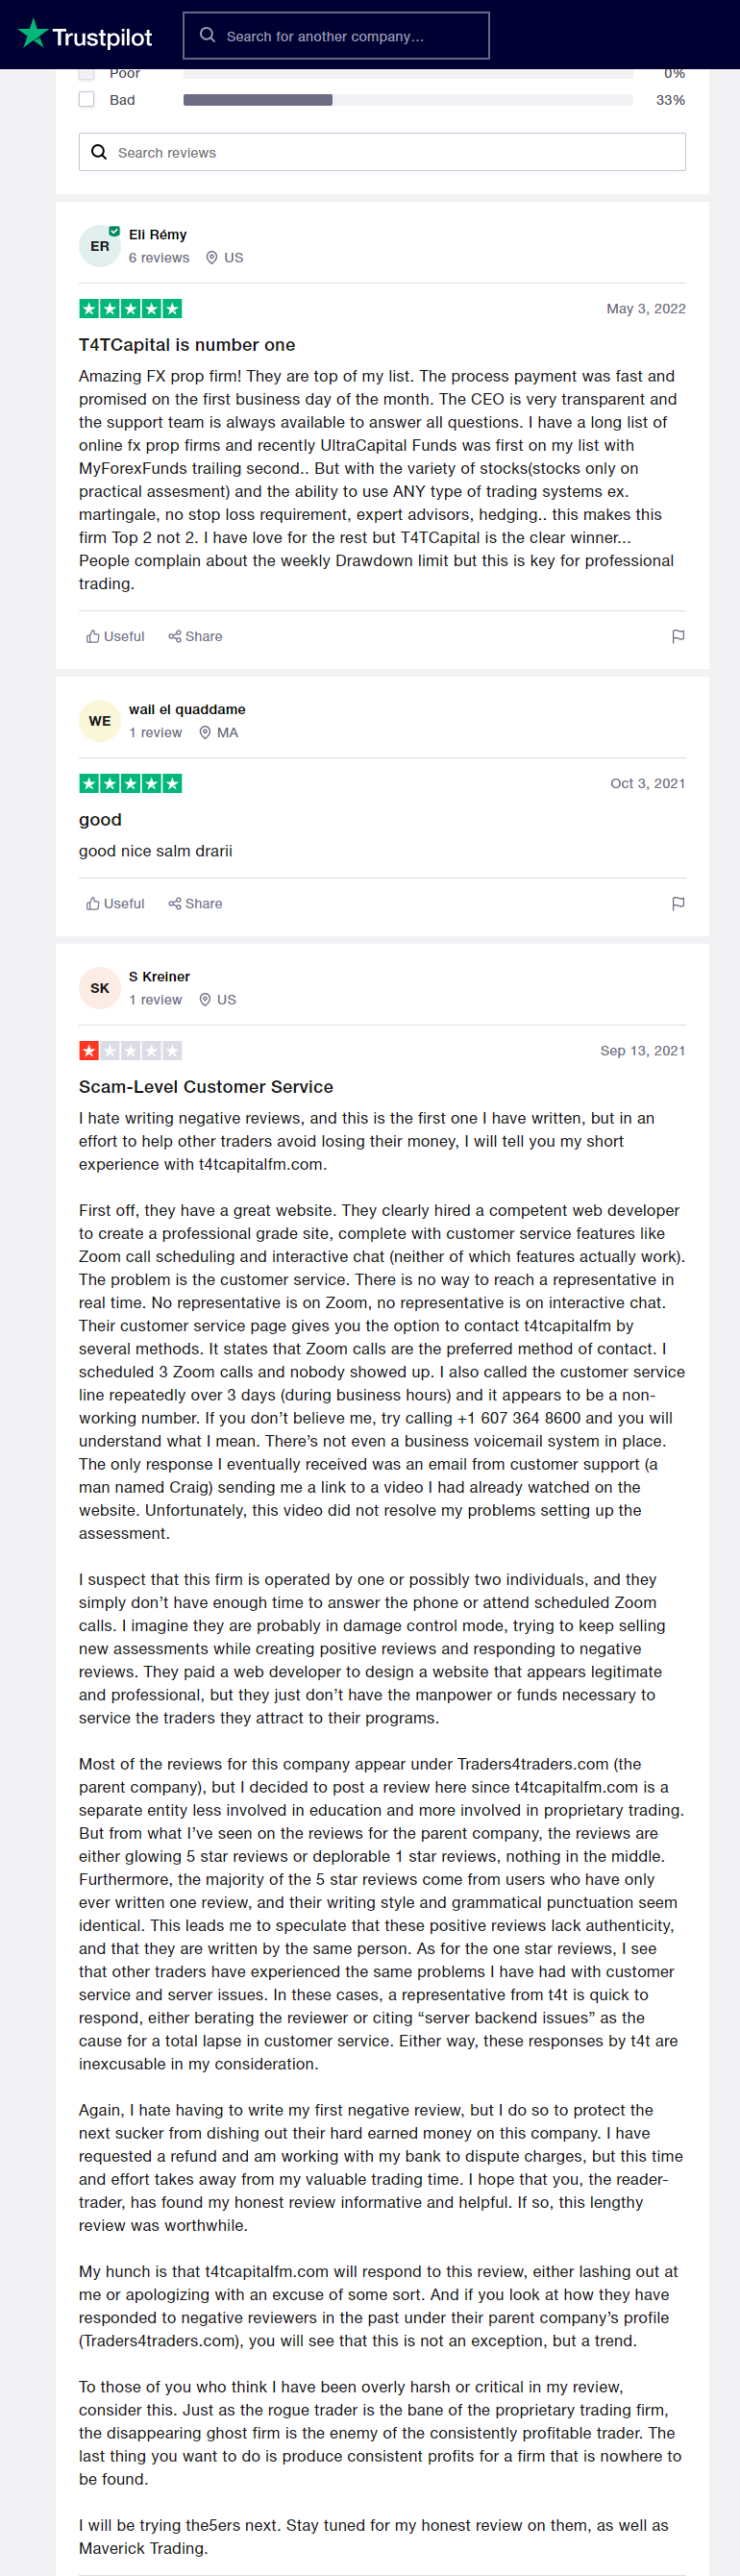Open SK avatar of S Kreiner
The width and height of the screenshot is (740, 2576).
tap(100, 988)
